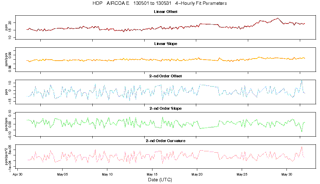Click the "May 20" date tick label
The image size is (320, 184).
click(x=197, y=173)
